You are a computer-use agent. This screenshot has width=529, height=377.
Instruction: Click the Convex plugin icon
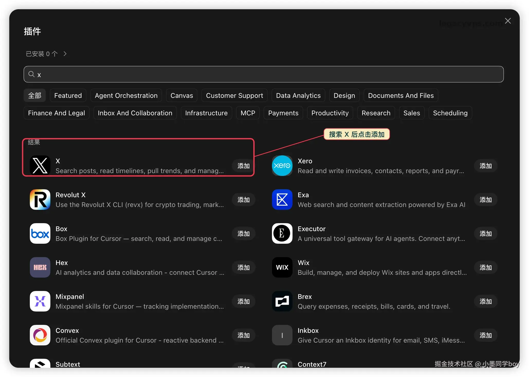click(40, 335)
